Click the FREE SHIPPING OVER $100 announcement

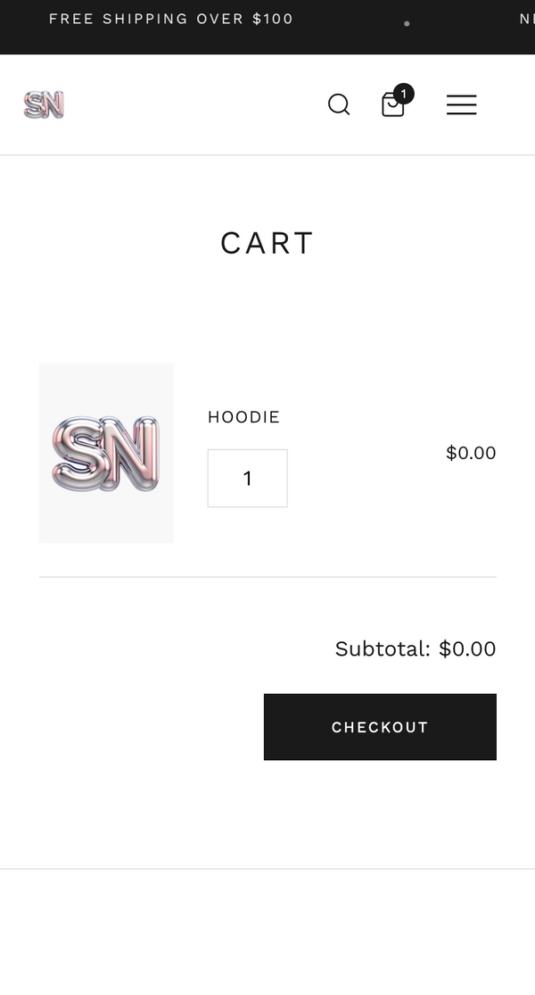(170, 18)
